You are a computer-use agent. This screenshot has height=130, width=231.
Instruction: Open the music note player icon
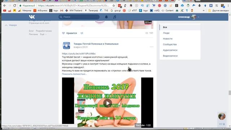pyautogui.click(x=115, y=17)
